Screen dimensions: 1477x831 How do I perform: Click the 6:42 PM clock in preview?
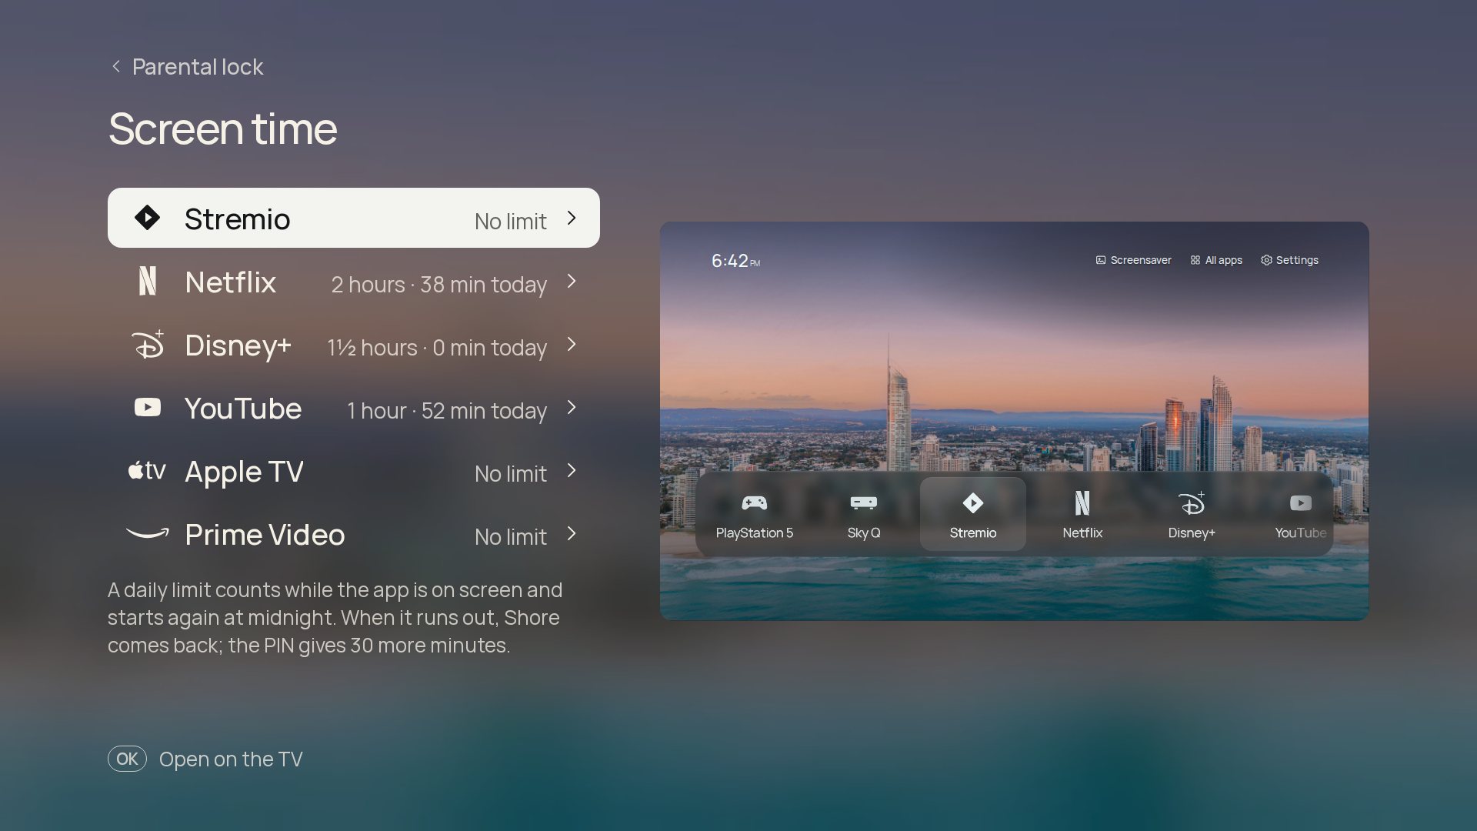(x=735, y=261)
